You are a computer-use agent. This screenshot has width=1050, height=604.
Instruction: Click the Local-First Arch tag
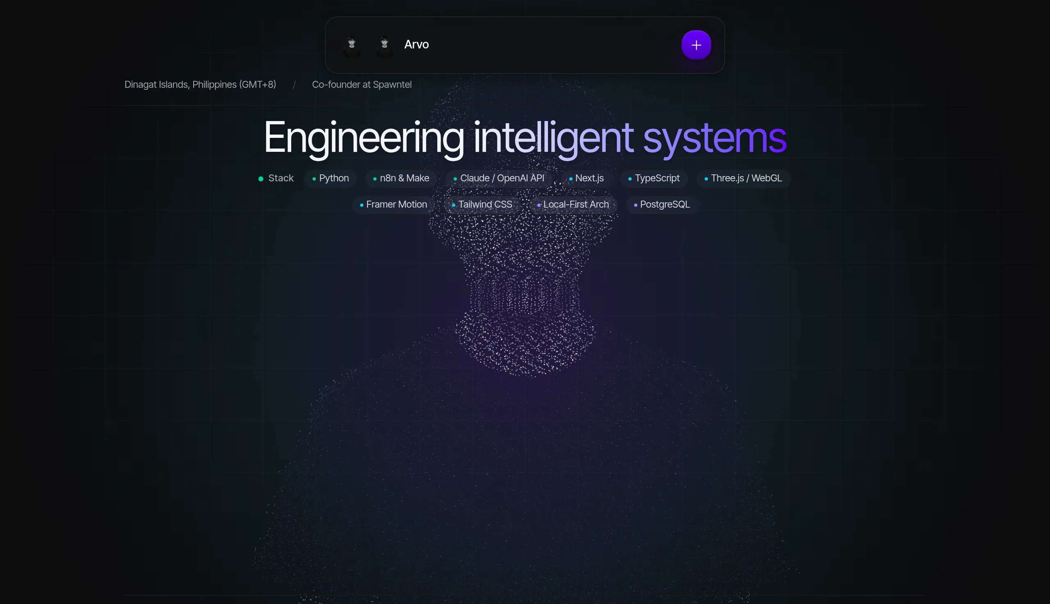tap(573, 205)
